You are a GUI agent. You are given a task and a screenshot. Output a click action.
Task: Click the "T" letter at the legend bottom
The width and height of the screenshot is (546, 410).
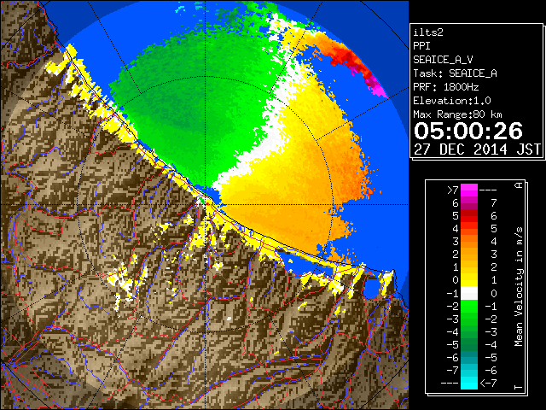pyautogui.click(x=519, y=387)
